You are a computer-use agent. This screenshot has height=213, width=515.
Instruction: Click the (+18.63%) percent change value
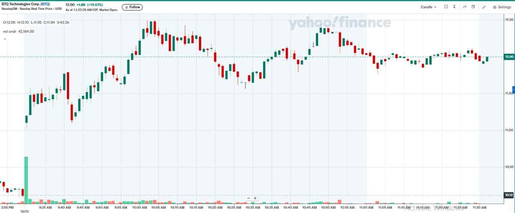click(96, 5)
